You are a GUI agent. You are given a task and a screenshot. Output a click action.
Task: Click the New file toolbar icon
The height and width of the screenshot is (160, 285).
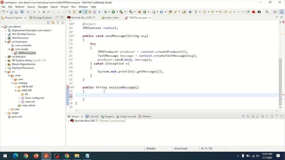(x=4, y=12)
